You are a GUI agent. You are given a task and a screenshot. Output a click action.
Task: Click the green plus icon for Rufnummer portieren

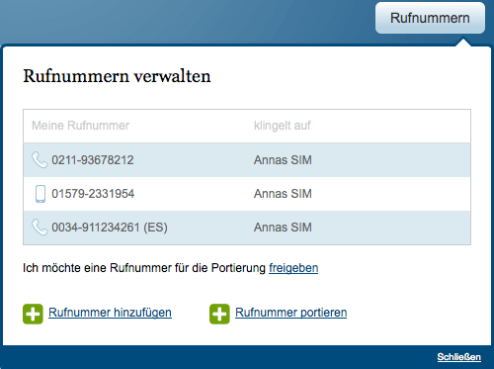pyautogui.click(x=219, y=314)
